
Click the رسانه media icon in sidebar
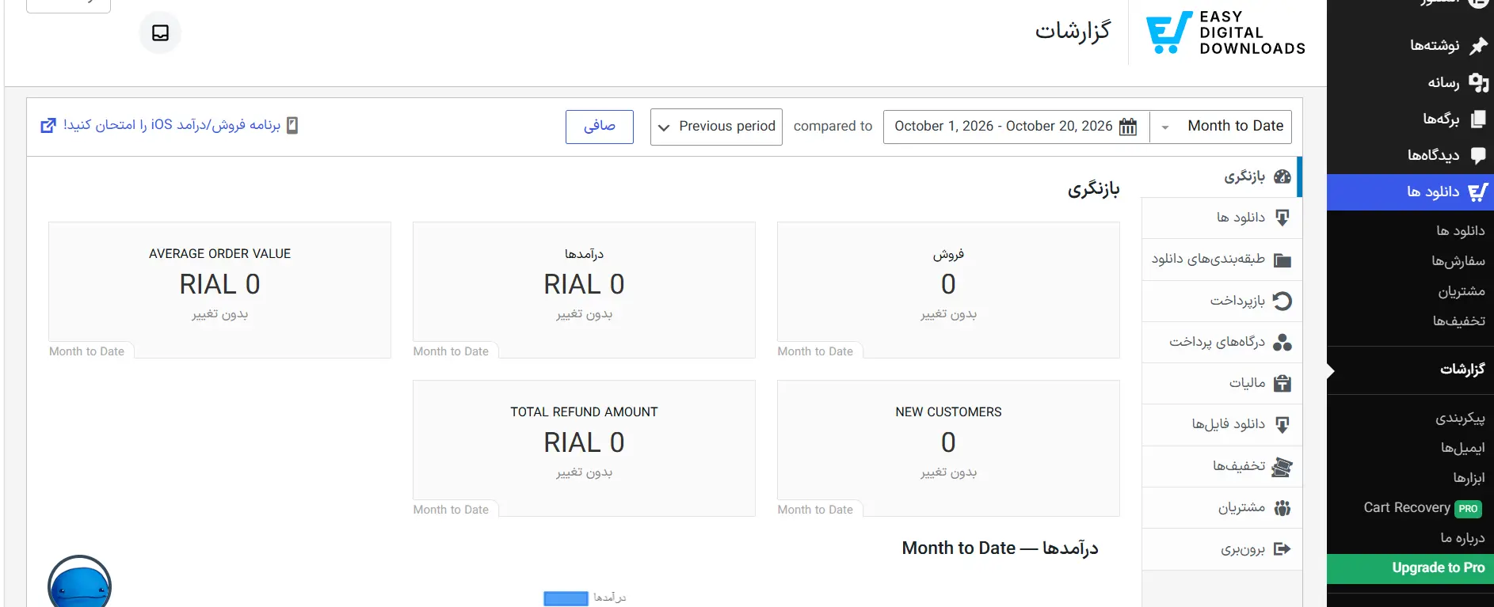[1478, 82]
